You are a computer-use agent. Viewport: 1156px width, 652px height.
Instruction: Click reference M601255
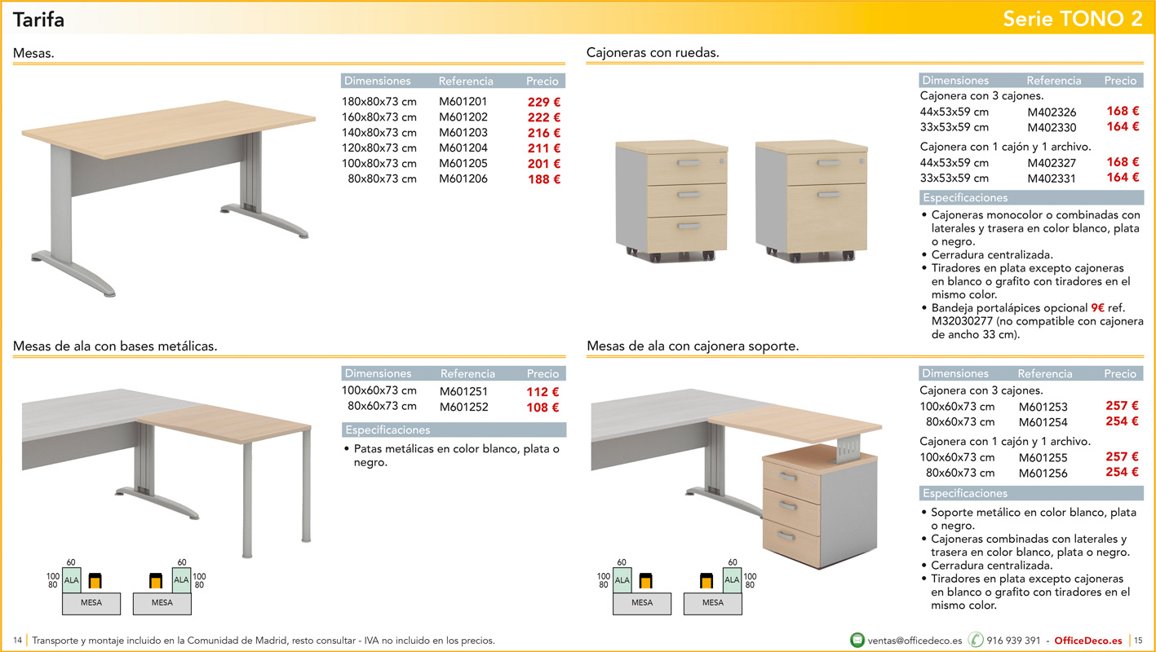click(1043, 458)
